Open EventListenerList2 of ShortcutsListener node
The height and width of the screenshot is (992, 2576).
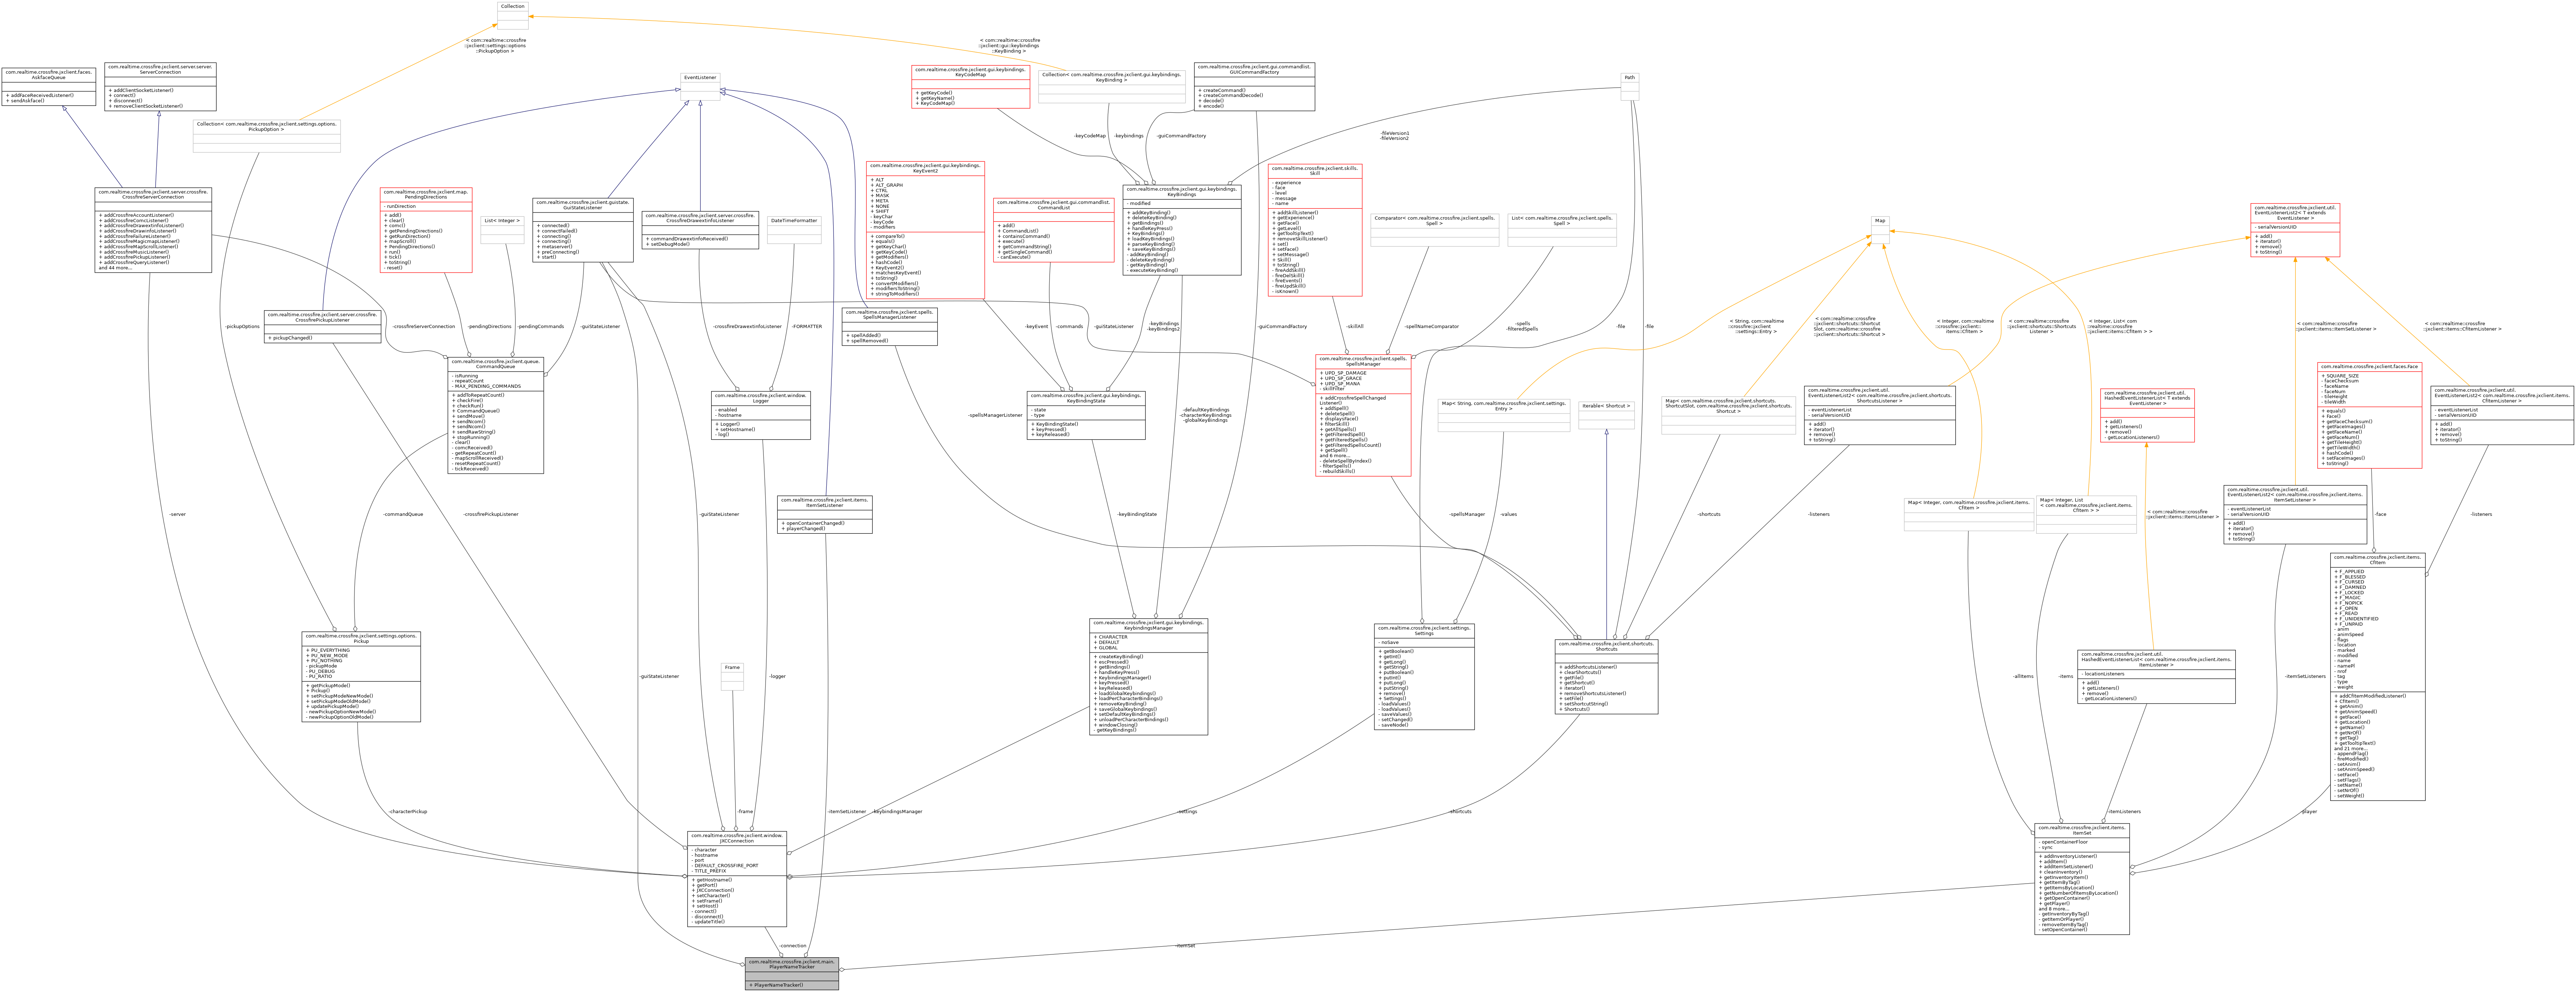point(1879,415)
